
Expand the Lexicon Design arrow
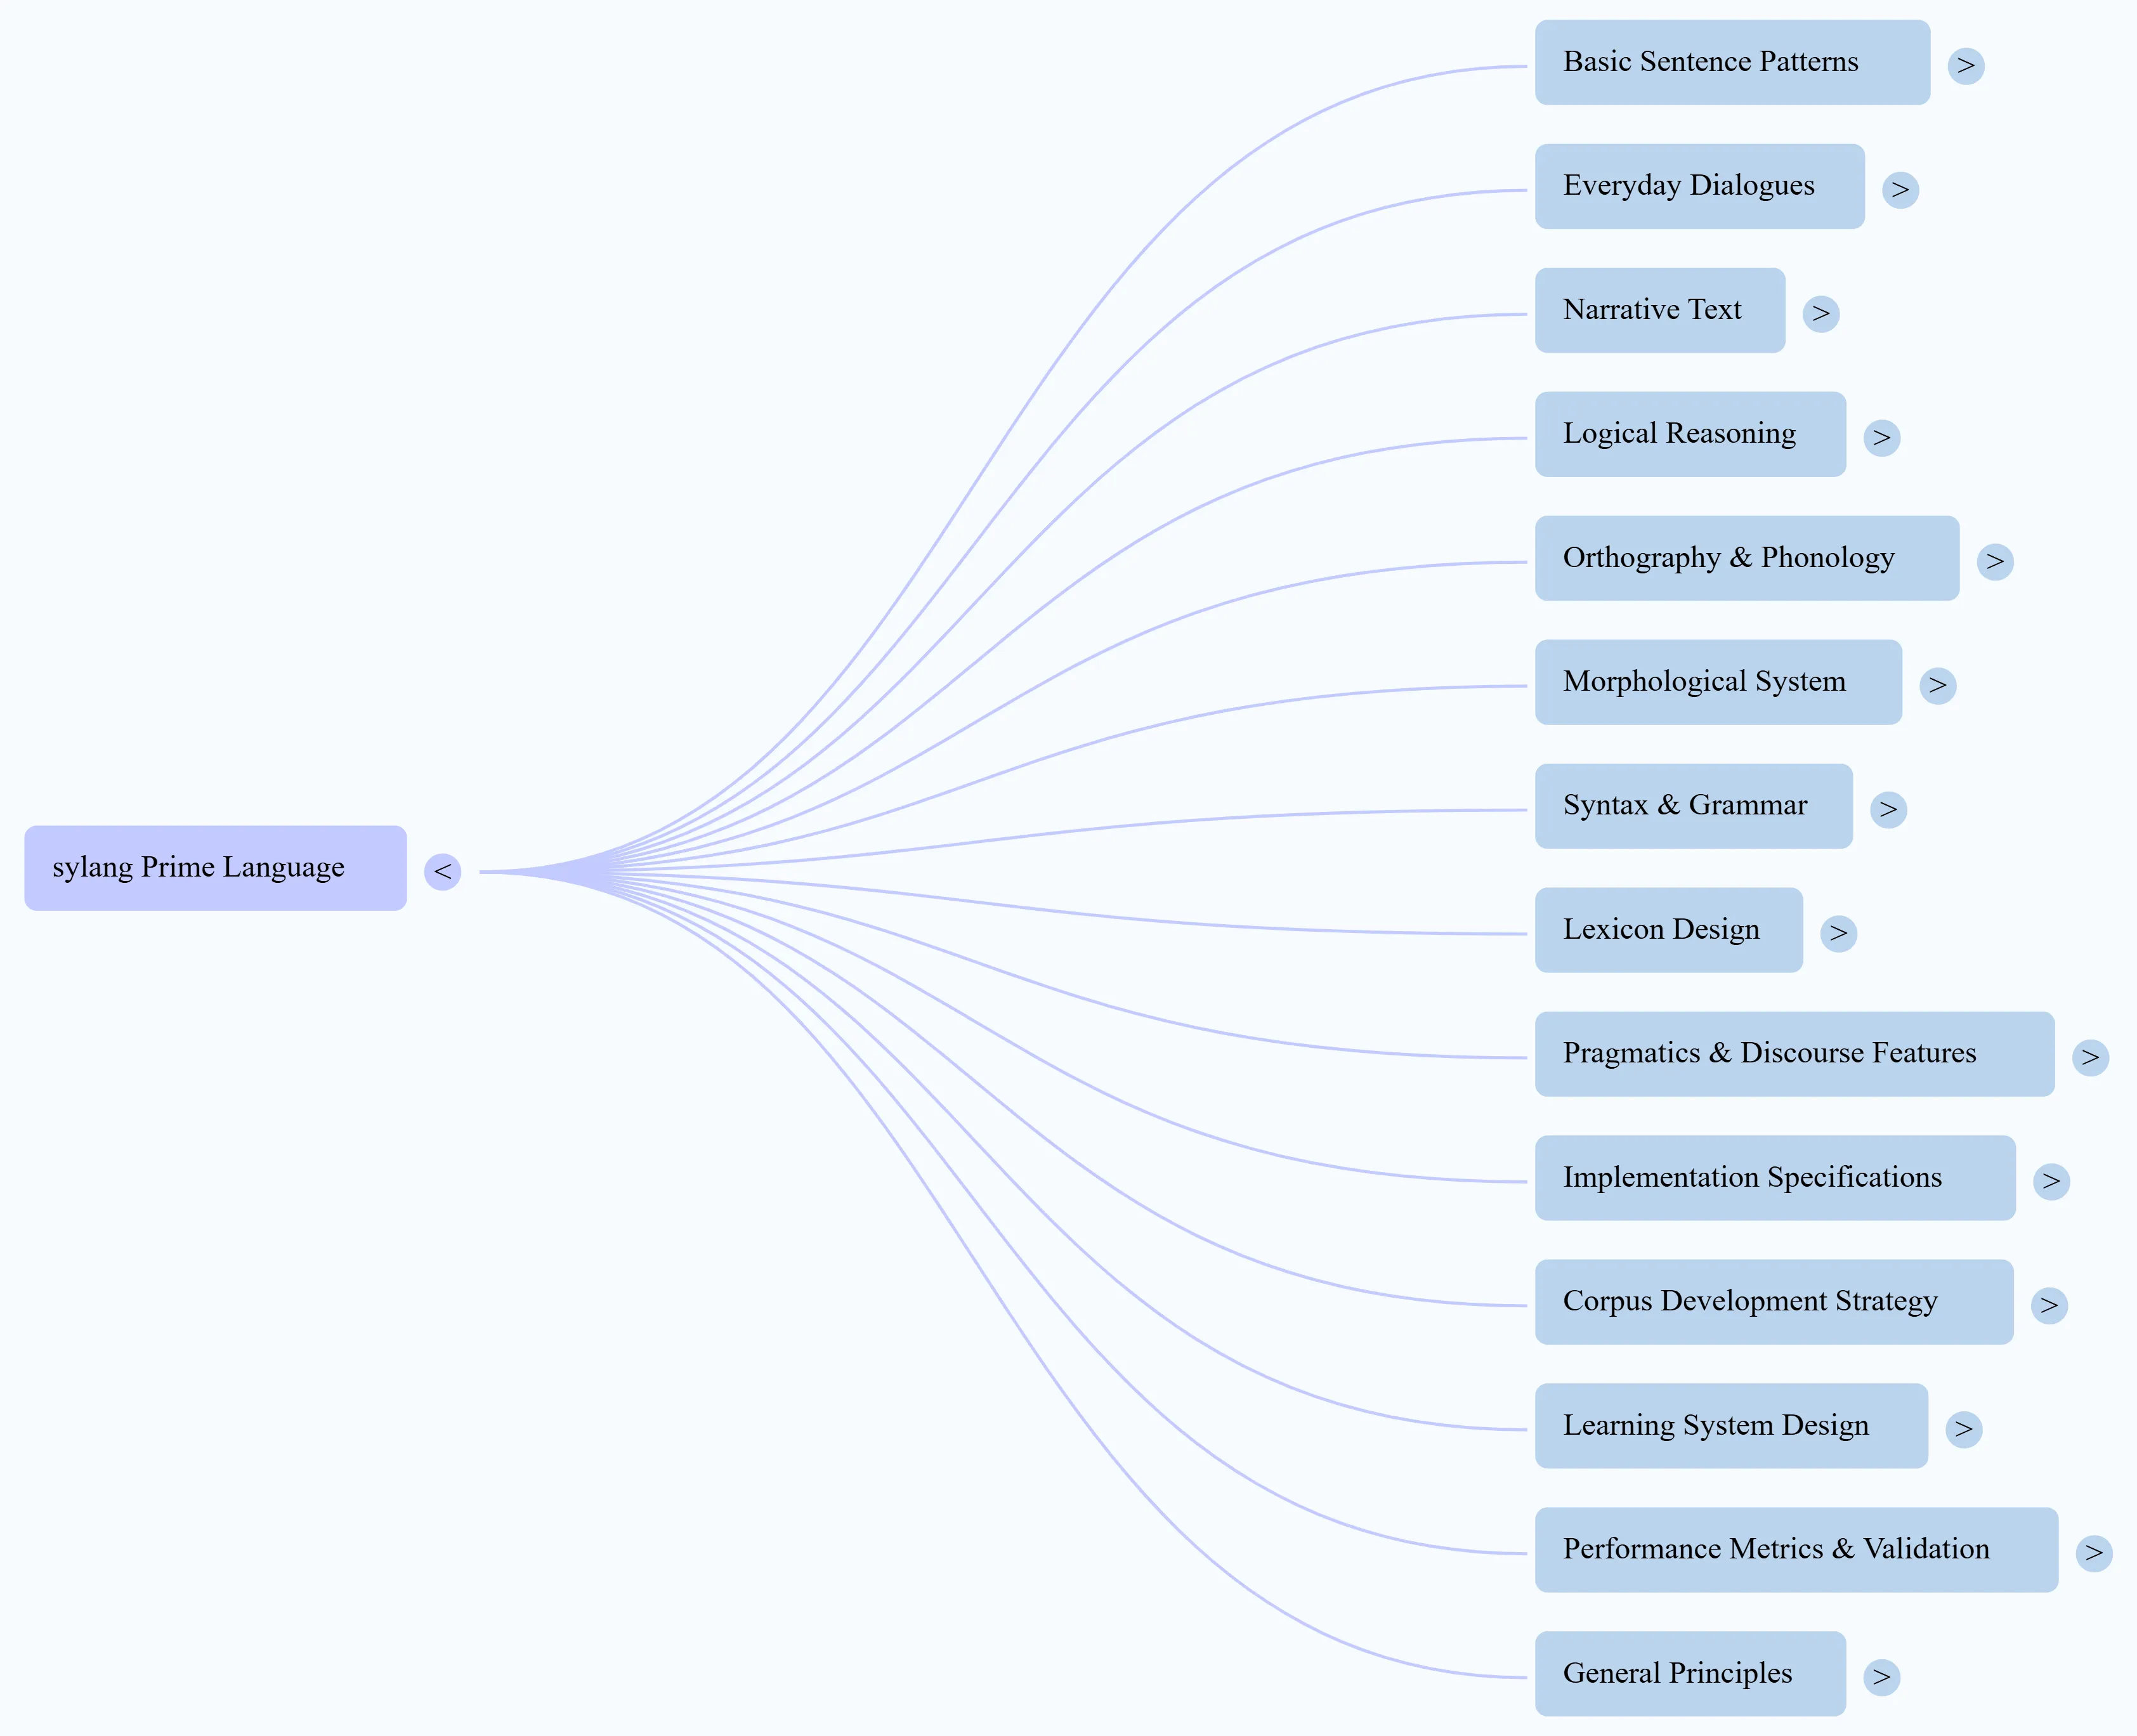1838,933
